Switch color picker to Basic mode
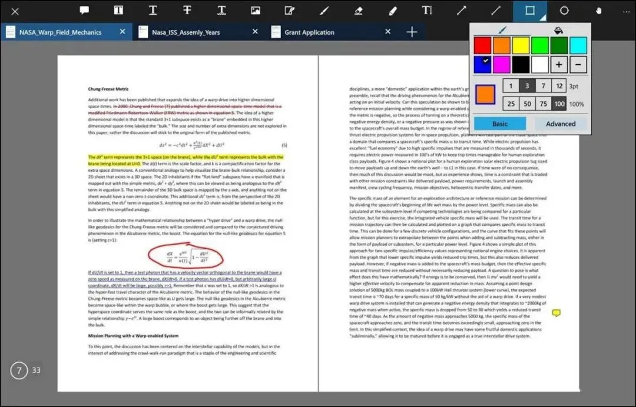 pos(500,124)
